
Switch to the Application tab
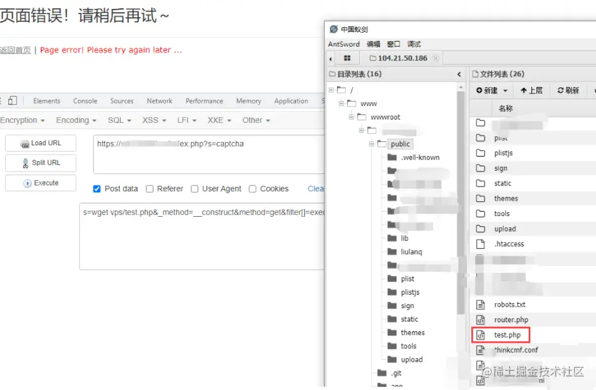pos(291,101)
